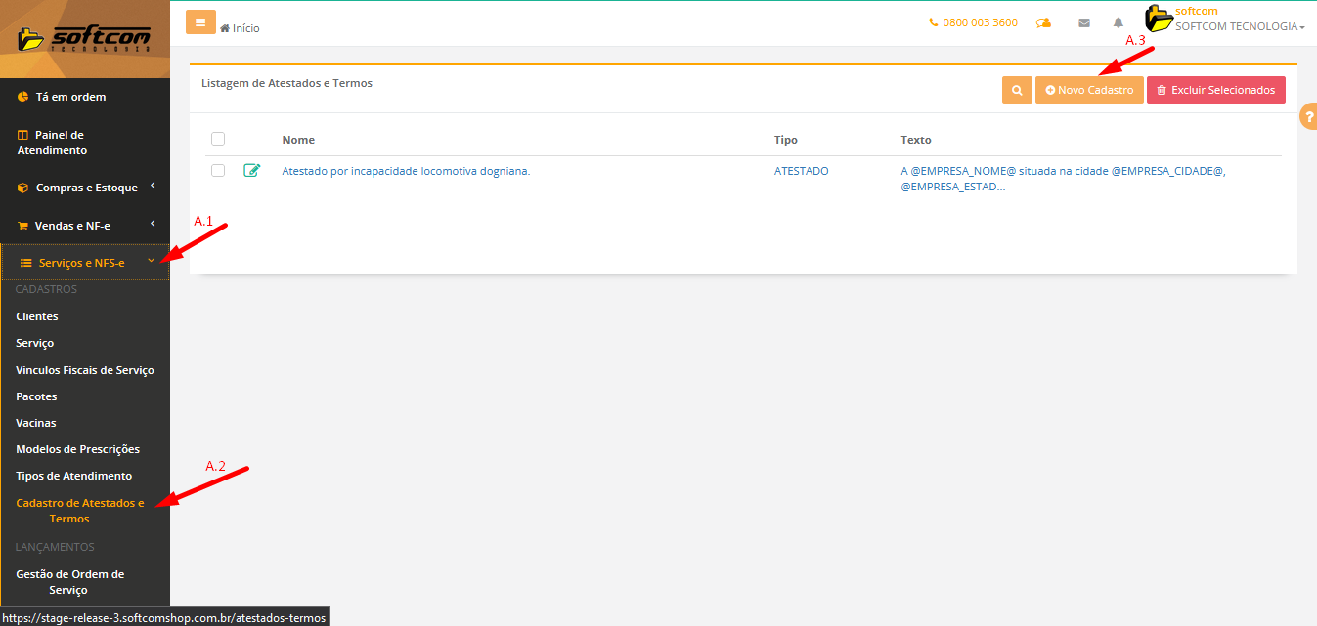Image resolution: width=1317 pixels, height=626 pixels.
Task: Open the bell notifications icon
Action: [1119, 22]
